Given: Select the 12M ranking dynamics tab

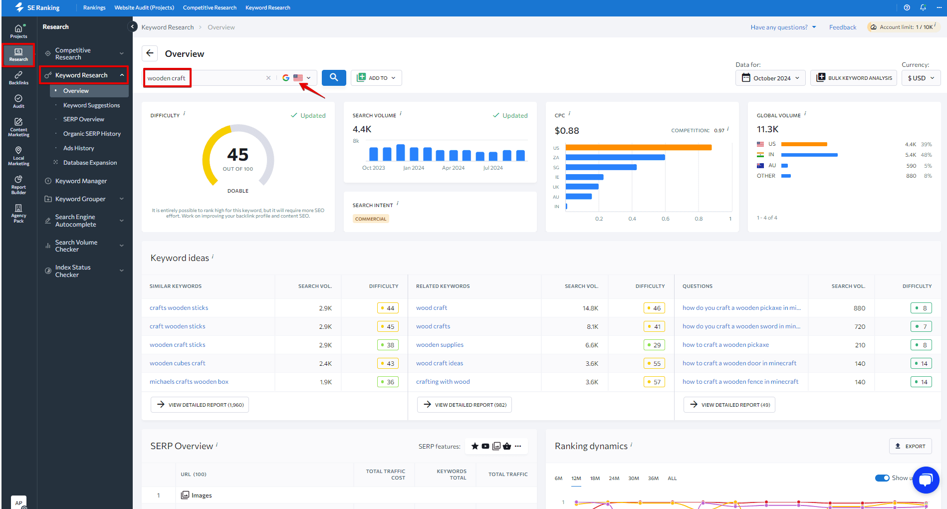Looking at the screenshot, I should 576,478.
